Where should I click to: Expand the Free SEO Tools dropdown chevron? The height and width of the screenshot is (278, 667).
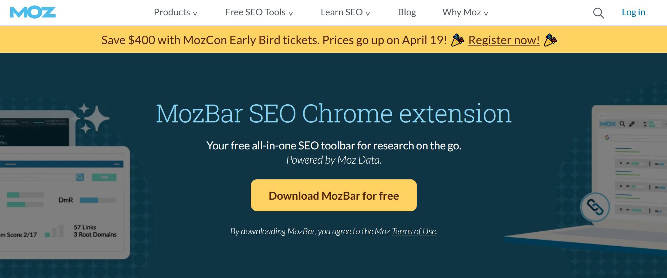pyautogui.click(x=291, y=14)
